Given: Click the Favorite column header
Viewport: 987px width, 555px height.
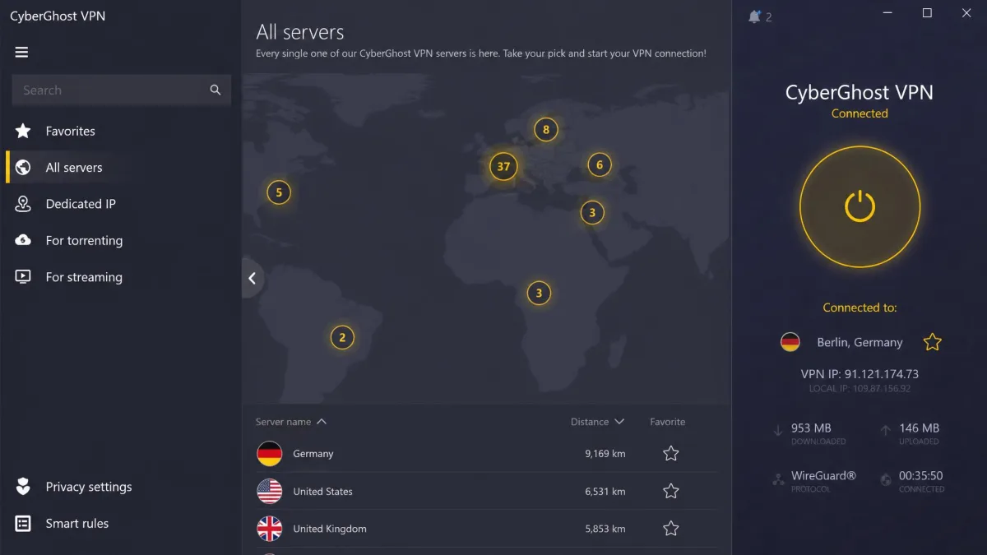Looking at the screenshot, I should pos(667,422).
